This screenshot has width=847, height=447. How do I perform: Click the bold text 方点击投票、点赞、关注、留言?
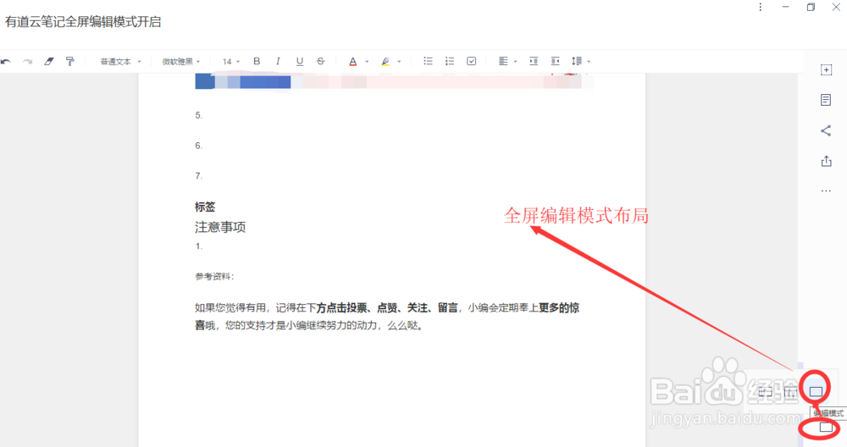(387, 307)
